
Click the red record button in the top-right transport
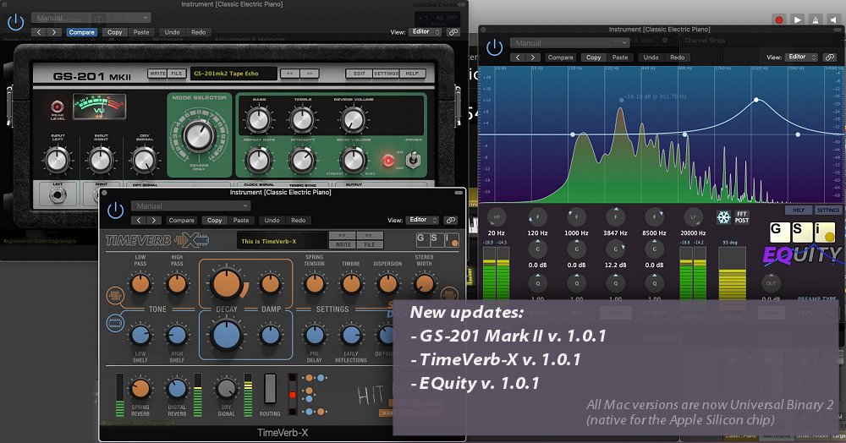tap(778, 19)
